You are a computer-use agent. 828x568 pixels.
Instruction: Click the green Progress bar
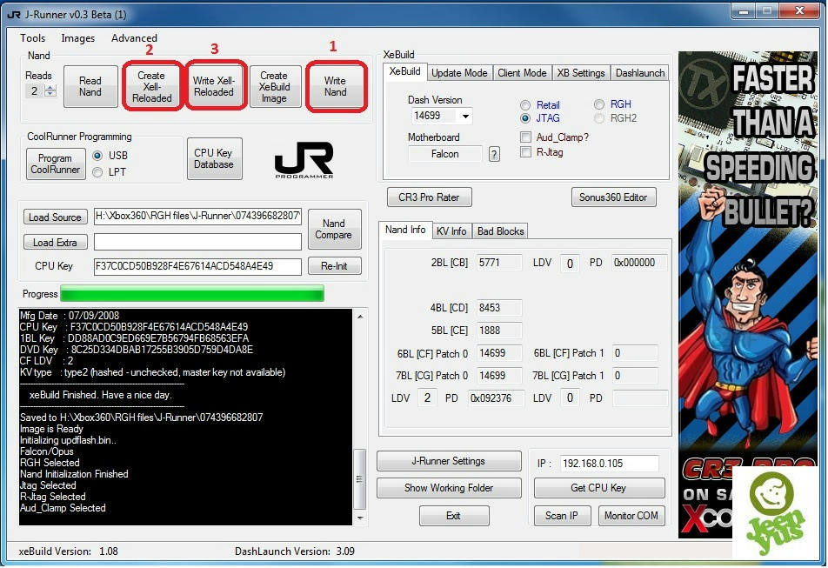[x=192, y=294]
